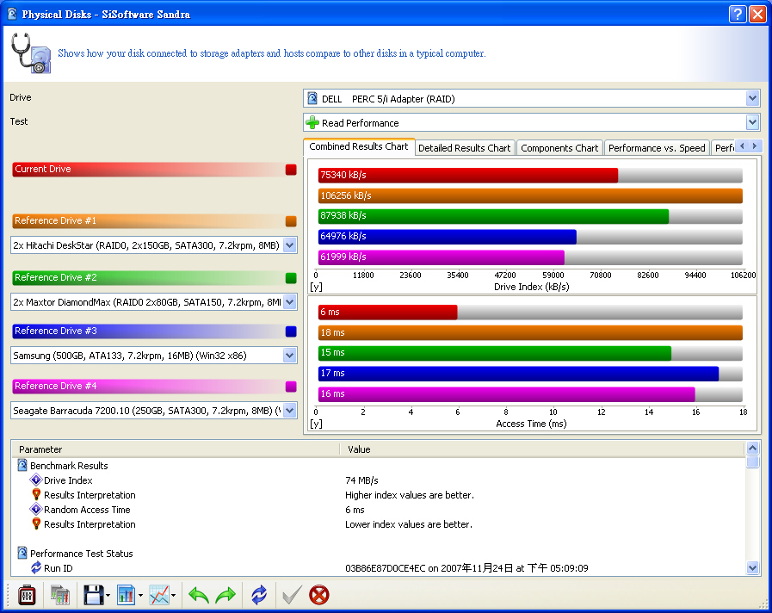Click lightbulb icon beside 'Higher index values' row
The height and width of the screenshot is (613, 772).
tap(36, 495)
